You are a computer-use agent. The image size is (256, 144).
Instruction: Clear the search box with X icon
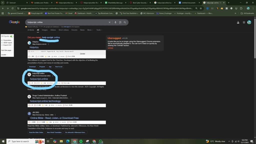coord(109,22)
